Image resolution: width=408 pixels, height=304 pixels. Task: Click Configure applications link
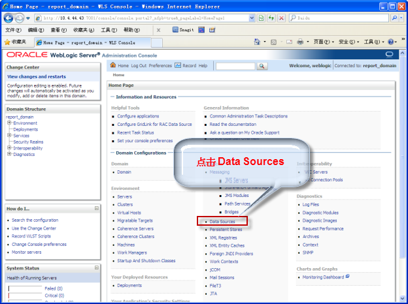coord(138,116)
